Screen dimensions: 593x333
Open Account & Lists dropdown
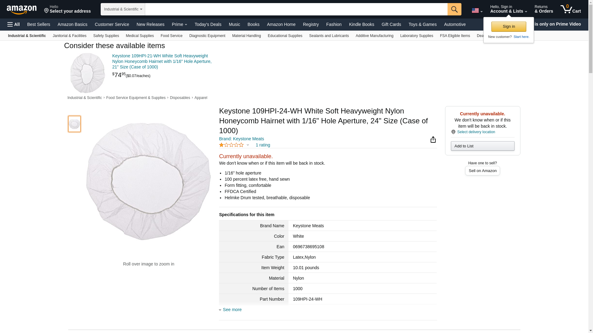coord(508,9)
